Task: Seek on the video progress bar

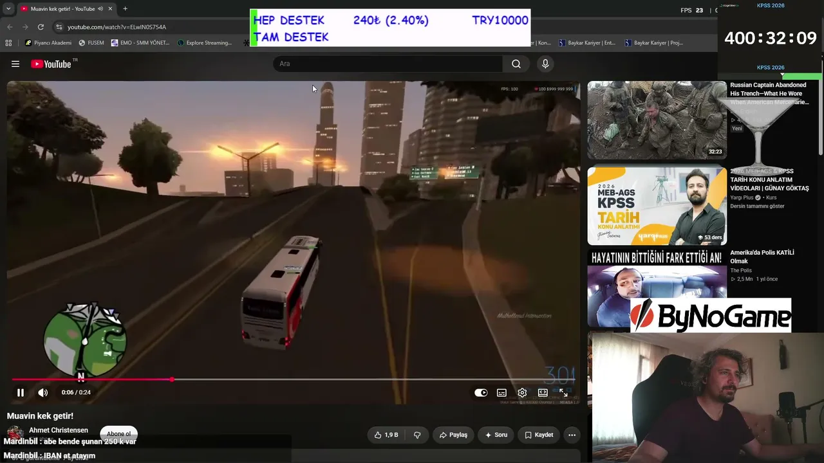Action: pyautogui.click(x=294, y=379)
